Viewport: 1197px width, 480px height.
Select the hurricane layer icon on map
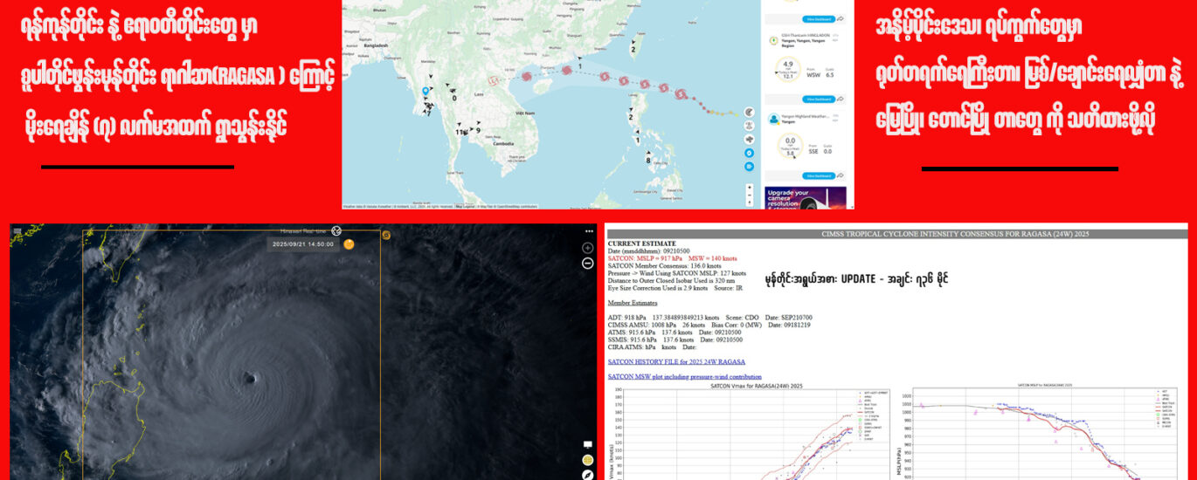click(x=749, y=113)
